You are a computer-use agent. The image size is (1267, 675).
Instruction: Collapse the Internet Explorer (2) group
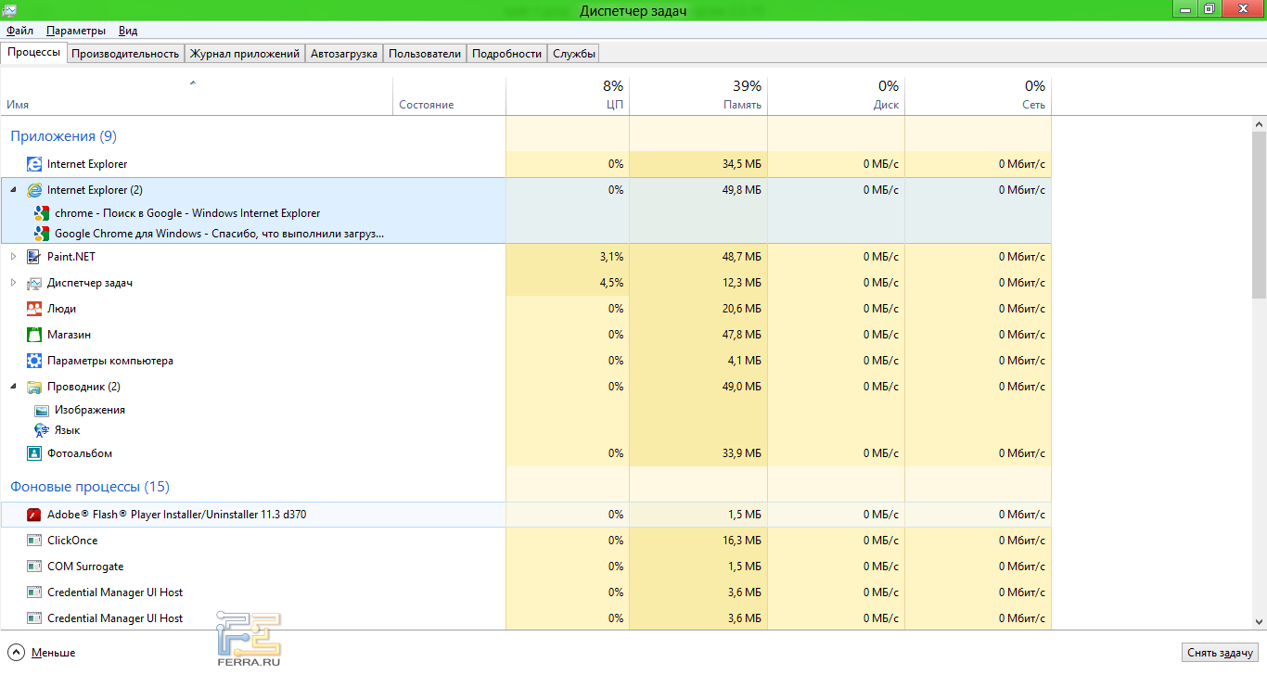(13, 190)
